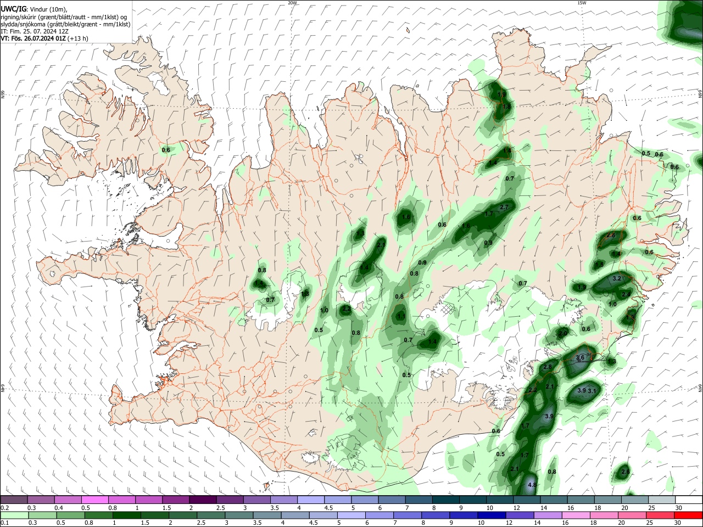
Task: Click bottom-row dark green swatch between 1 and 1.5
Action: point(126,515)
